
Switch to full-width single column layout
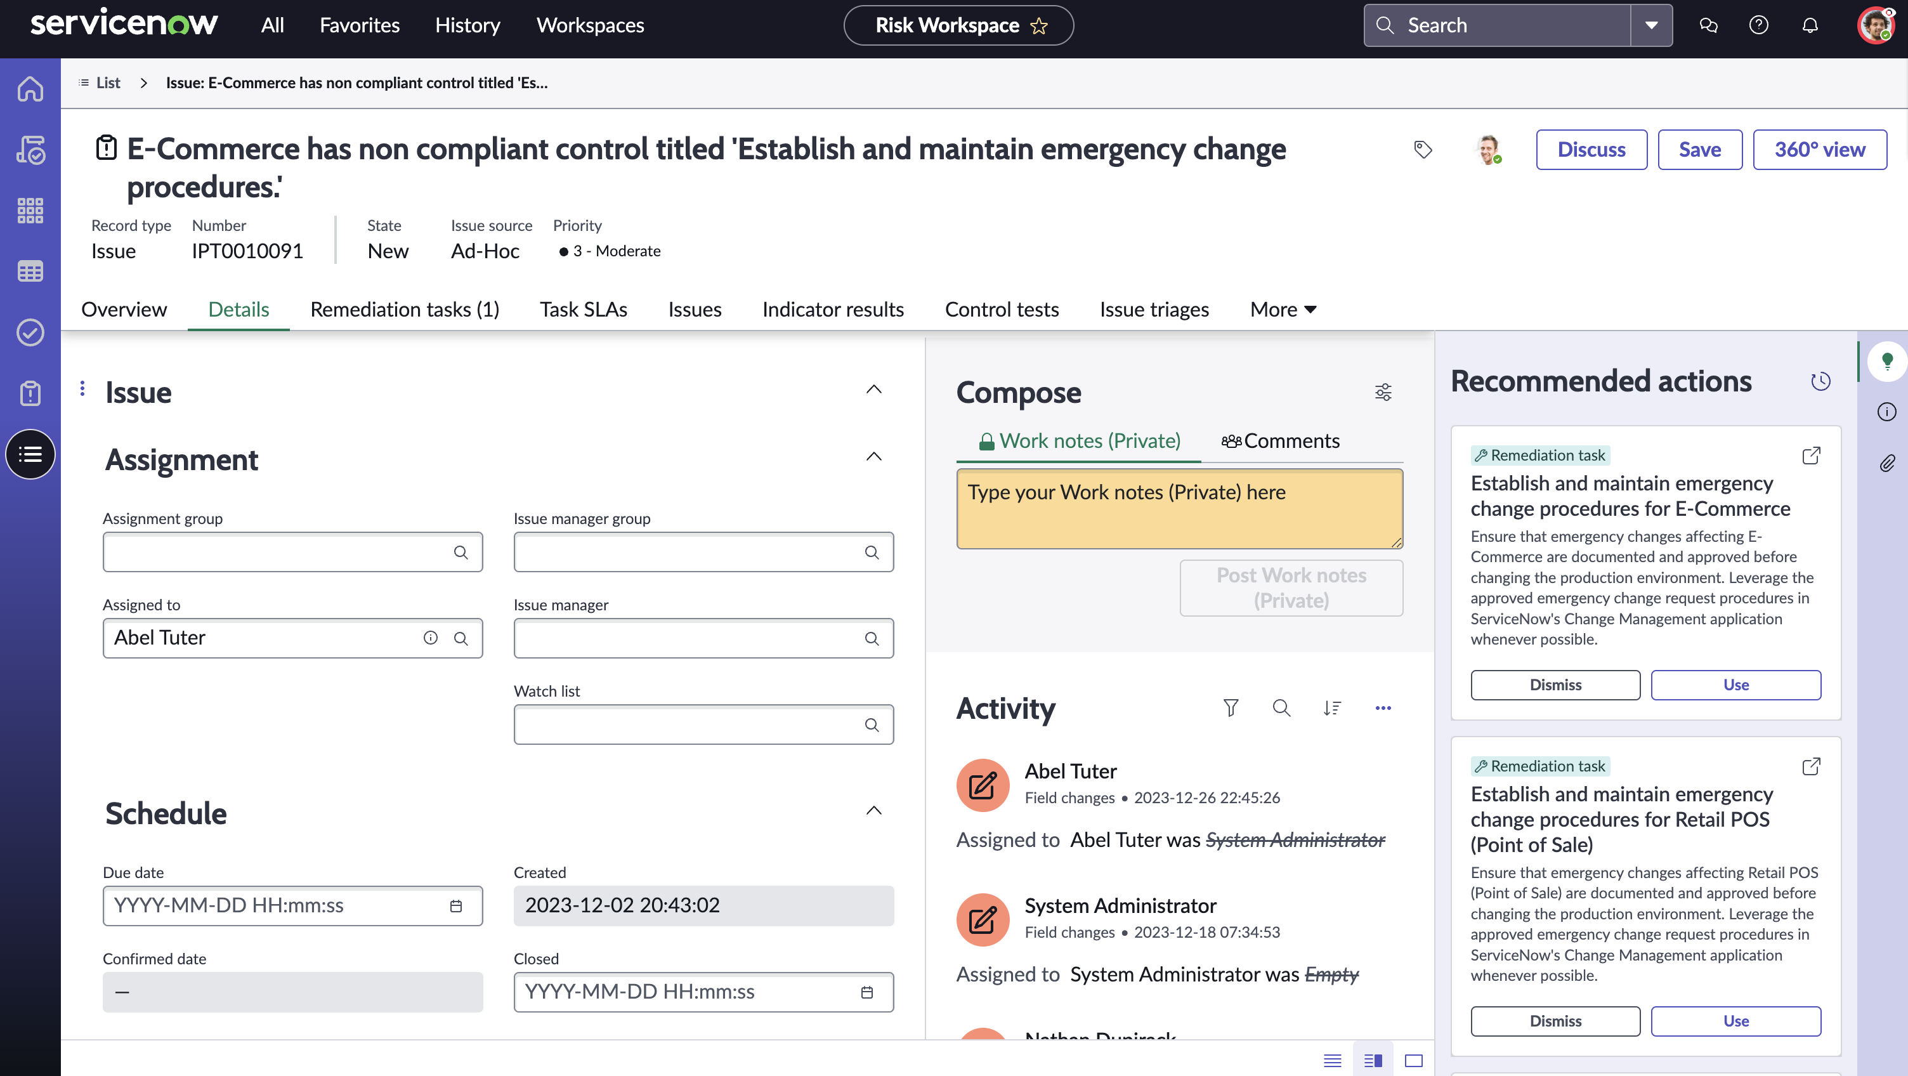(x=1333, y=1060)
